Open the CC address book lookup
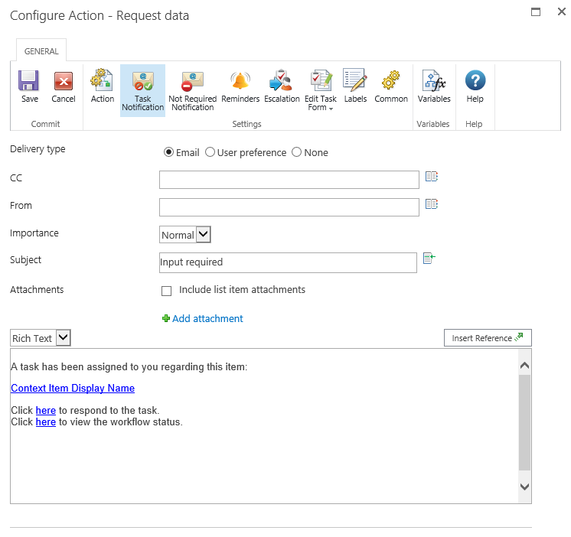 coord(432,177)
